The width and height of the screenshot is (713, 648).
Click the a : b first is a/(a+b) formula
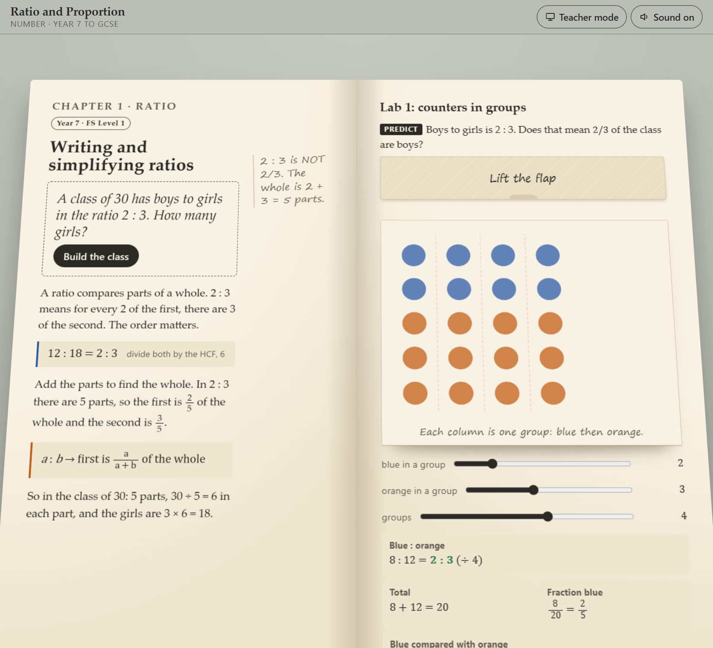coord(123,459)
